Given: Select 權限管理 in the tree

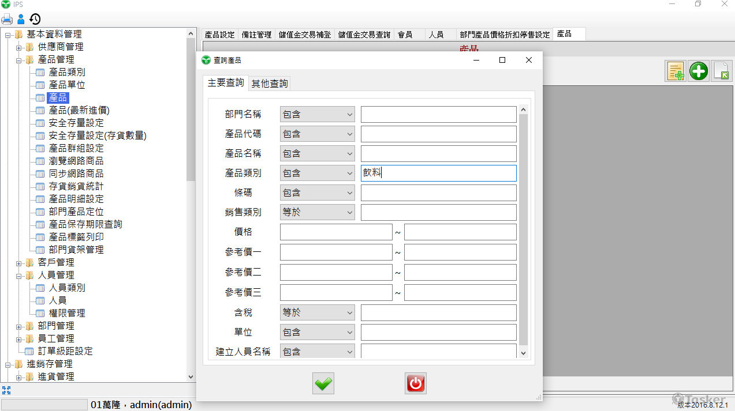Looking at the screenshot, I should [67, 313].
